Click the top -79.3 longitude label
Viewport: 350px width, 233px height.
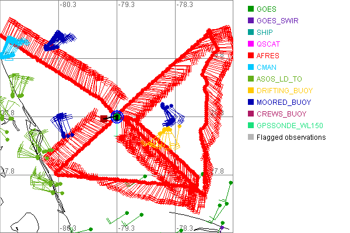pyautogui.click(x=127, y=5)
